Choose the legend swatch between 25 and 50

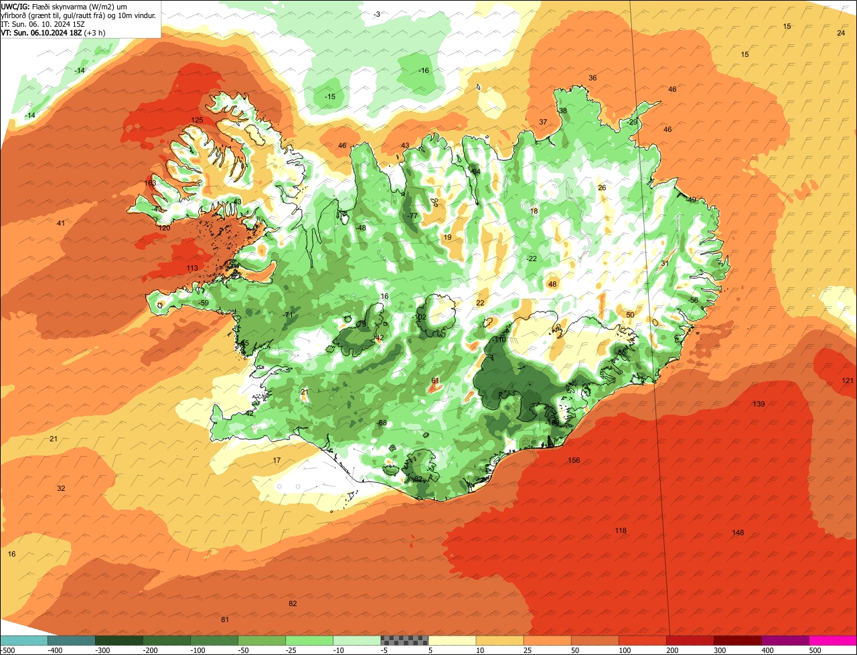click(x=547, y=640)
